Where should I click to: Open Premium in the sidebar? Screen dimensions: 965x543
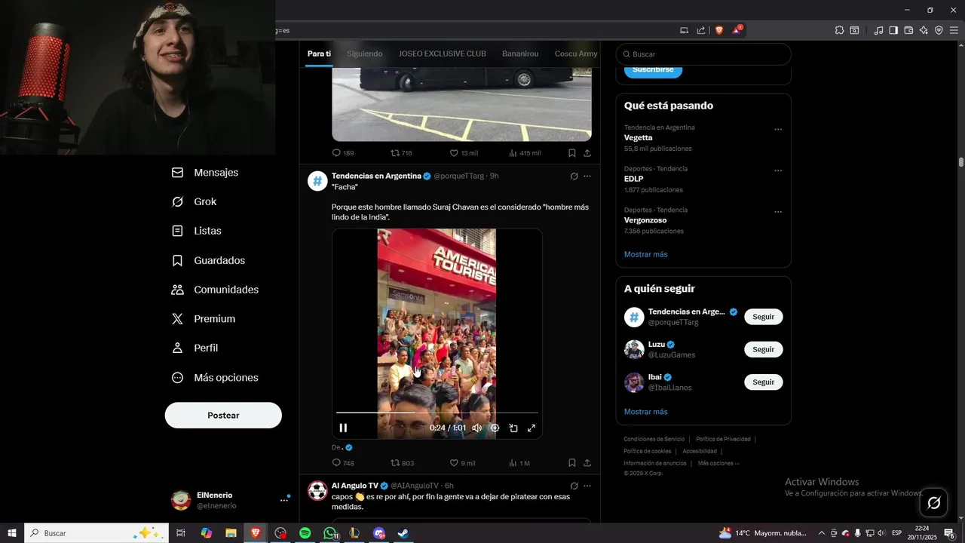(x=204, y=320)
